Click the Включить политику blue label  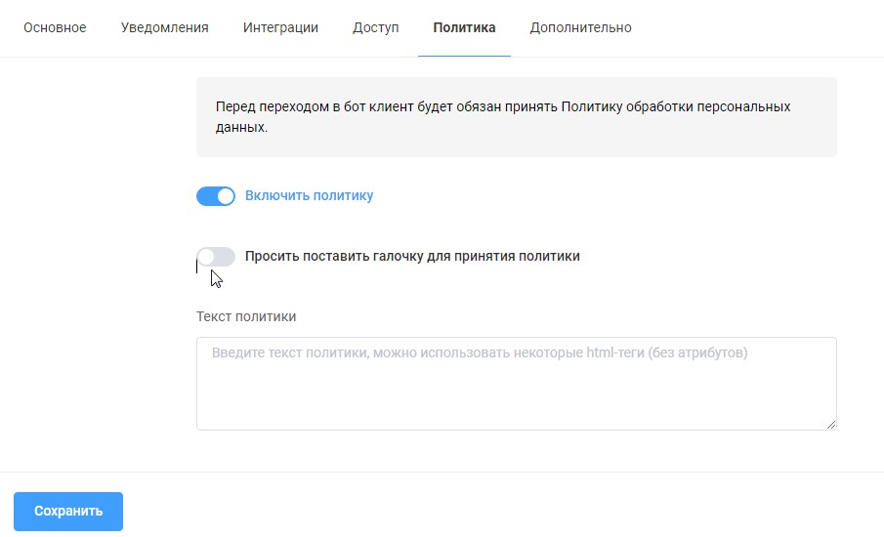pyautogui.click(x=309, y=196)
